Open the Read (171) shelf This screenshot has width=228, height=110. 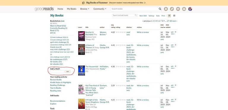pyautogui.click(x=54, y=31)
